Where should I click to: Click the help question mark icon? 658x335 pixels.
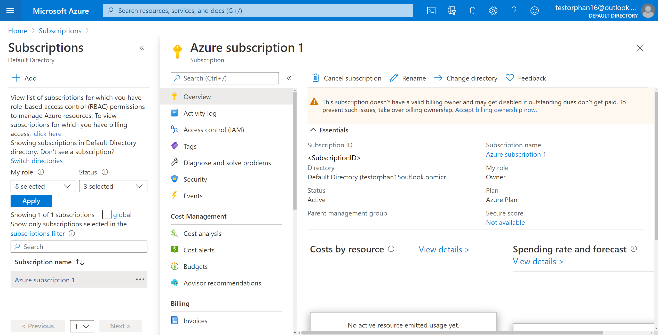(514, 11)
